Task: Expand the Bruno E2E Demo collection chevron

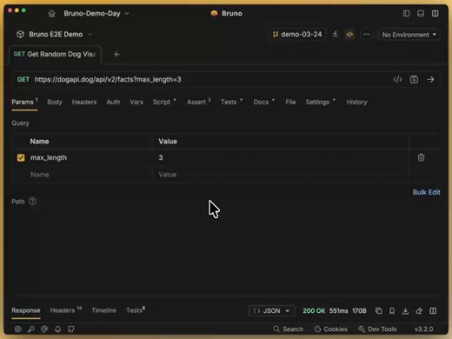Action: tap(90, 35)
